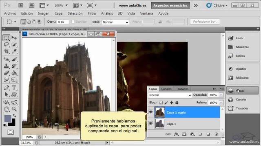
Task: Add a layer style with fx icon
Action: pos(176,134)
